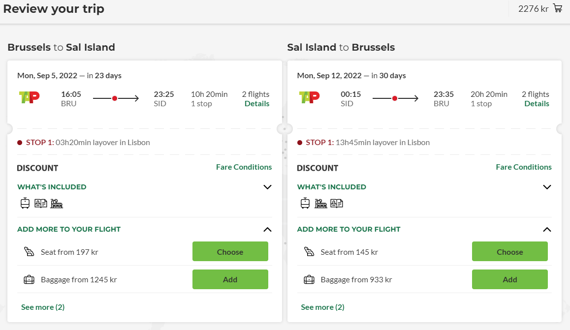Click the train icon in return included items
Image resolution: width=570 pixels, height=330 pixels.
(x=320, y=203)
